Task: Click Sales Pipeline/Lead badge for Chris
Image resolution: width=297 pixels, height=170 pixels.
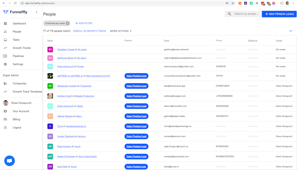Action: pyautogui.click(x=136, y=126)
